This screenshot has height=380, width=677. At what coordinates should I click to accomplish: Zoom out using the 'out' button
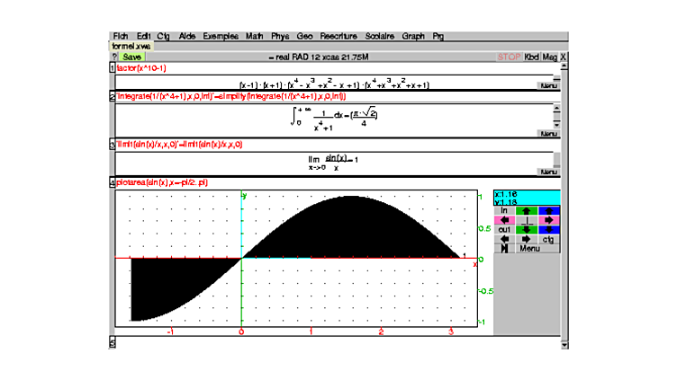point(505,229)
